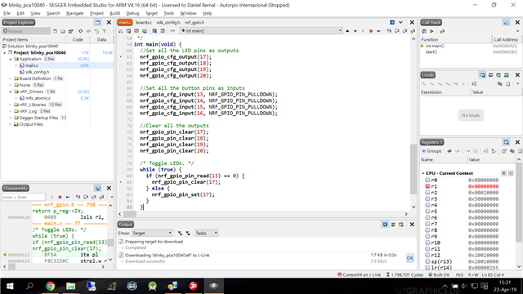Click the green Go button in editor toolbar
The width and height of the screenshot is (523, 294).
[363, 31]
